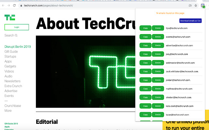Go to Gadgets section

coord(10,66)
